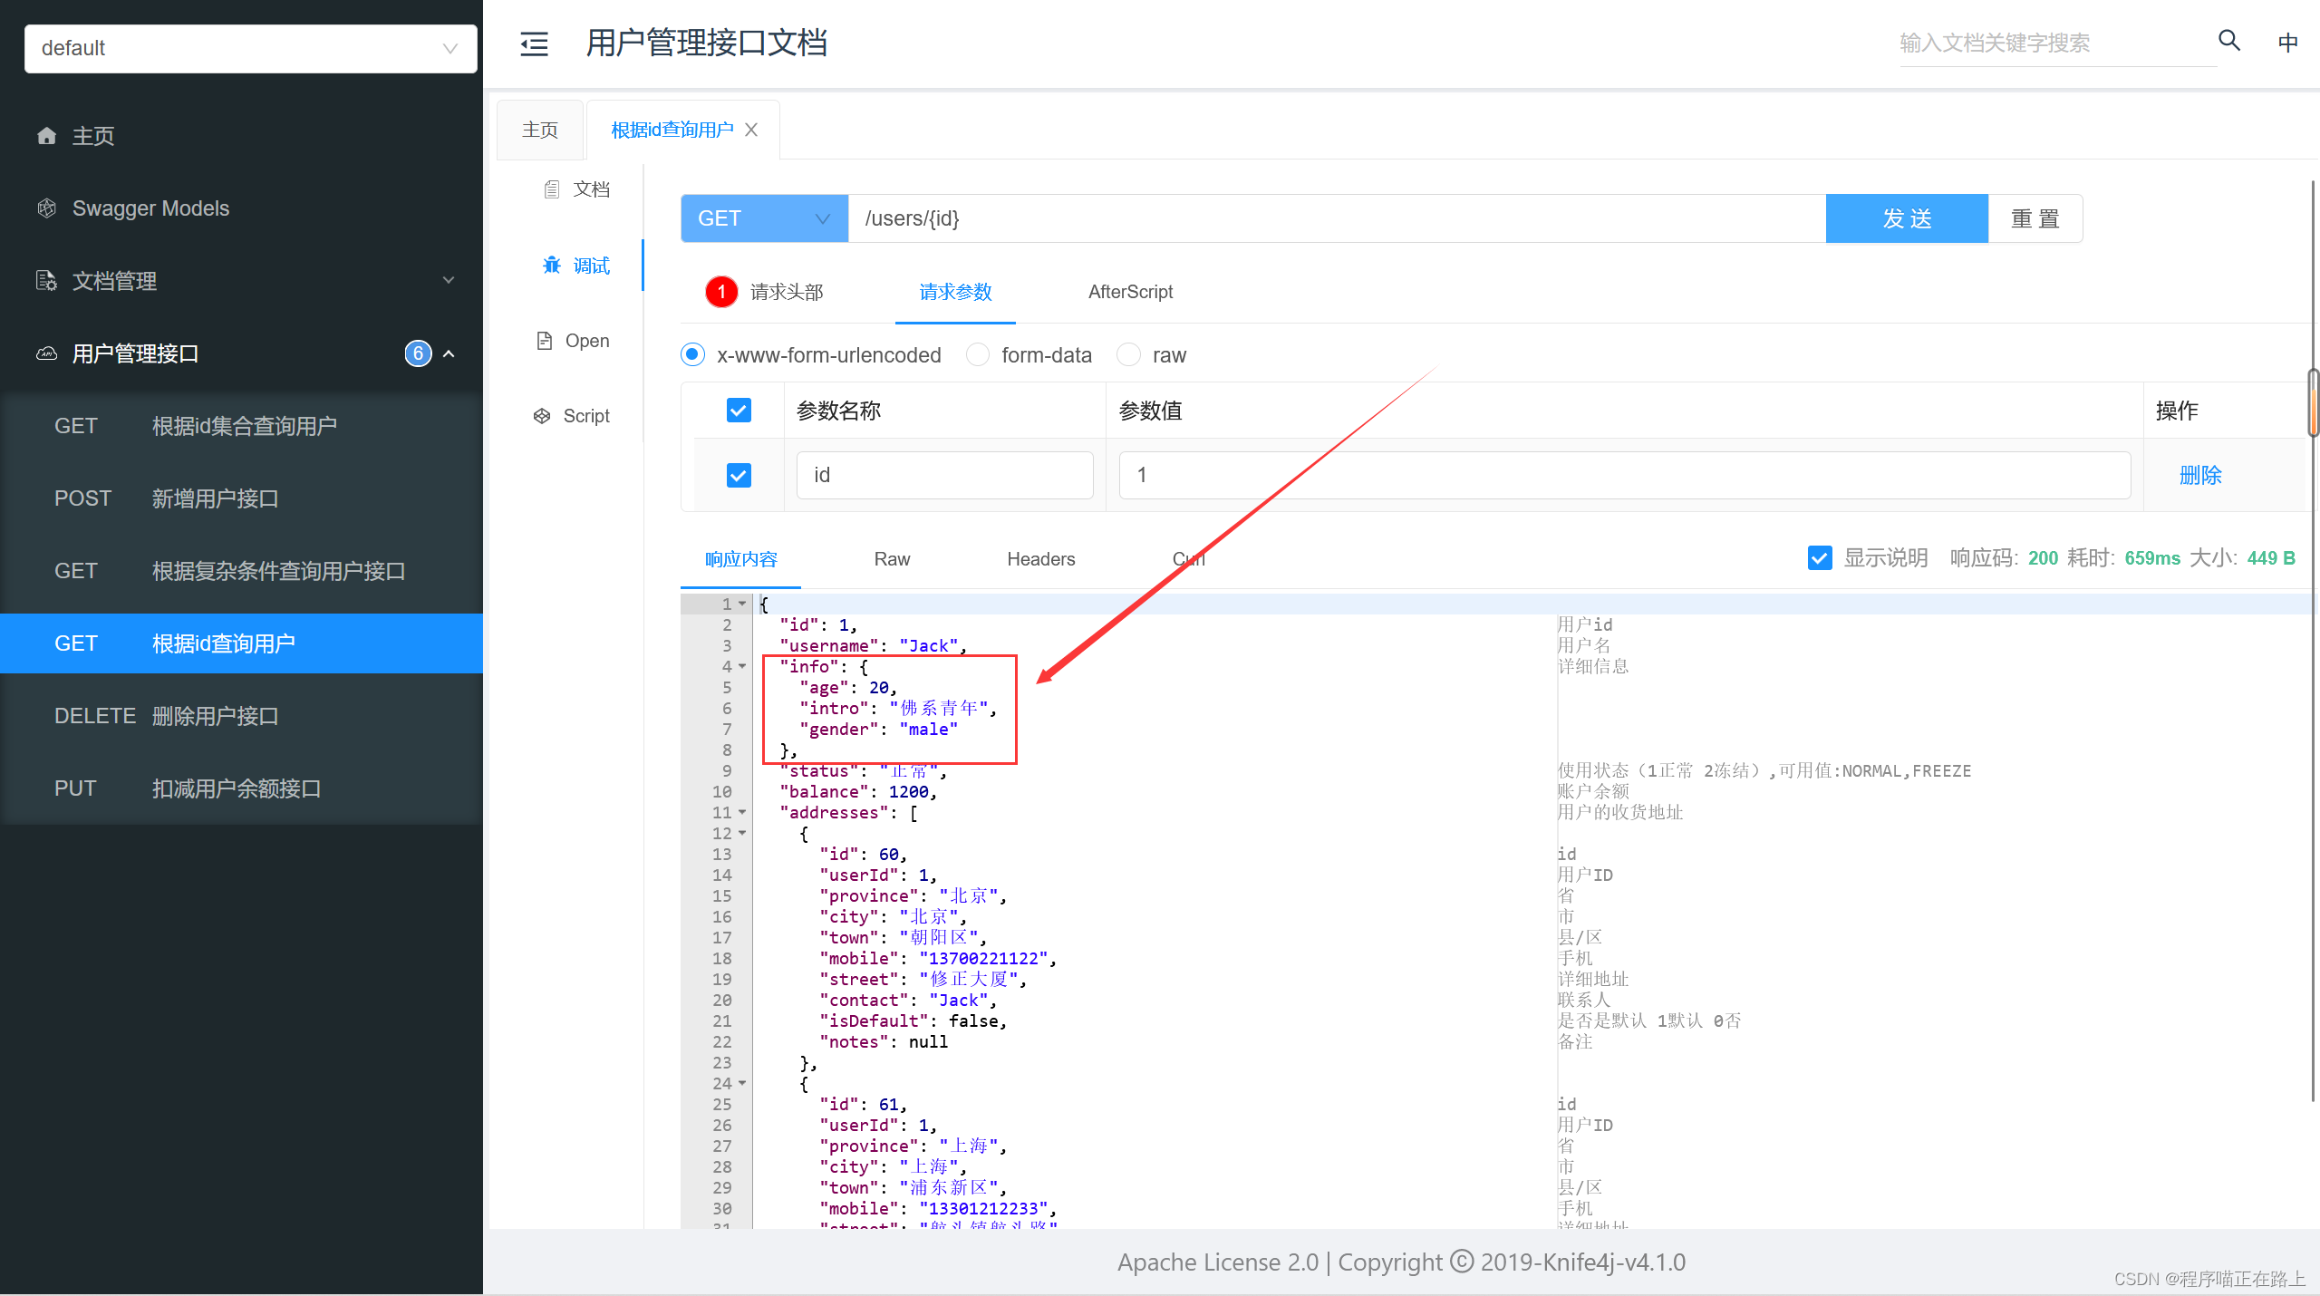The image size is (2320, 1296).
Task: Expand the 文档管理 section
Action: (114, 281)
